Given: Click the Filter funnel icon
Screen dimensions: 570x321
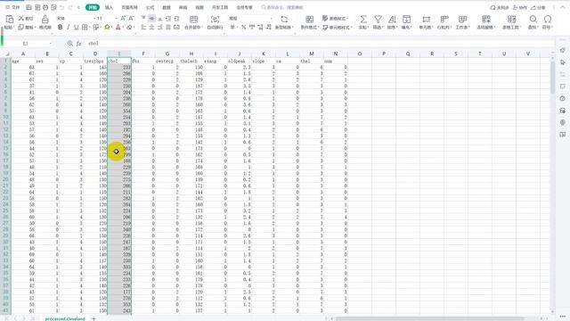Looking at the screenshot, I should click(378, 20).
